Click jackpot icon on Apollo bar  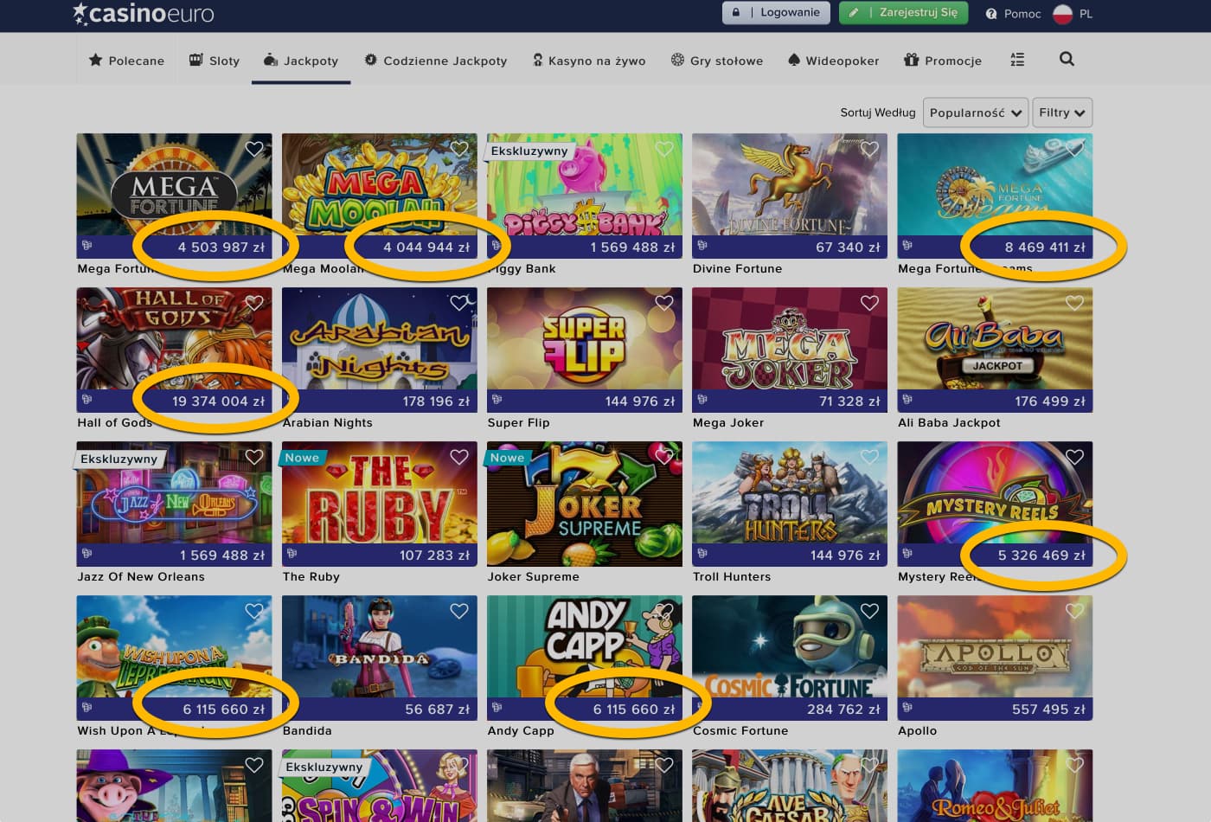(907, 708)
